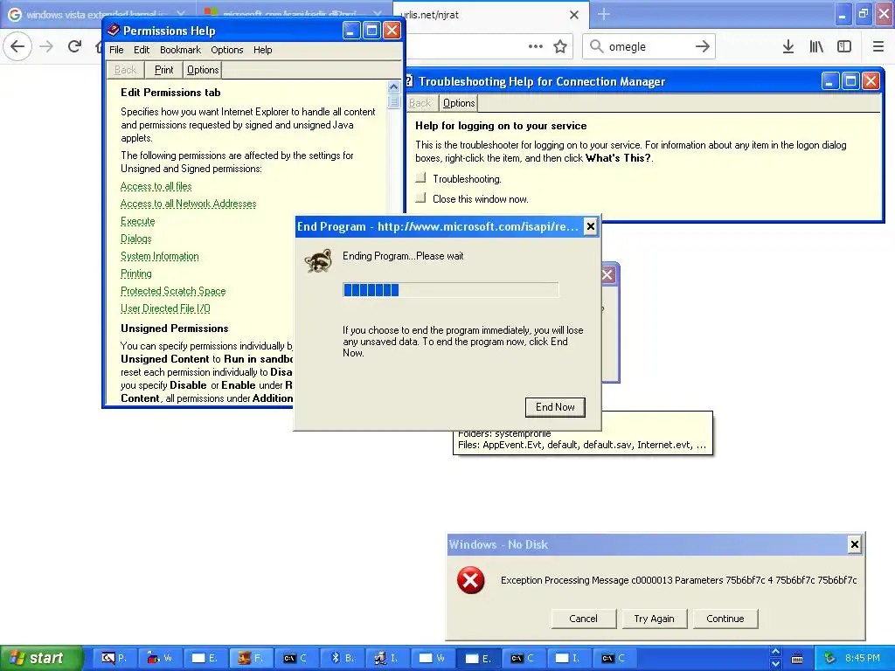Submit the omegle search with arrow

702,46
